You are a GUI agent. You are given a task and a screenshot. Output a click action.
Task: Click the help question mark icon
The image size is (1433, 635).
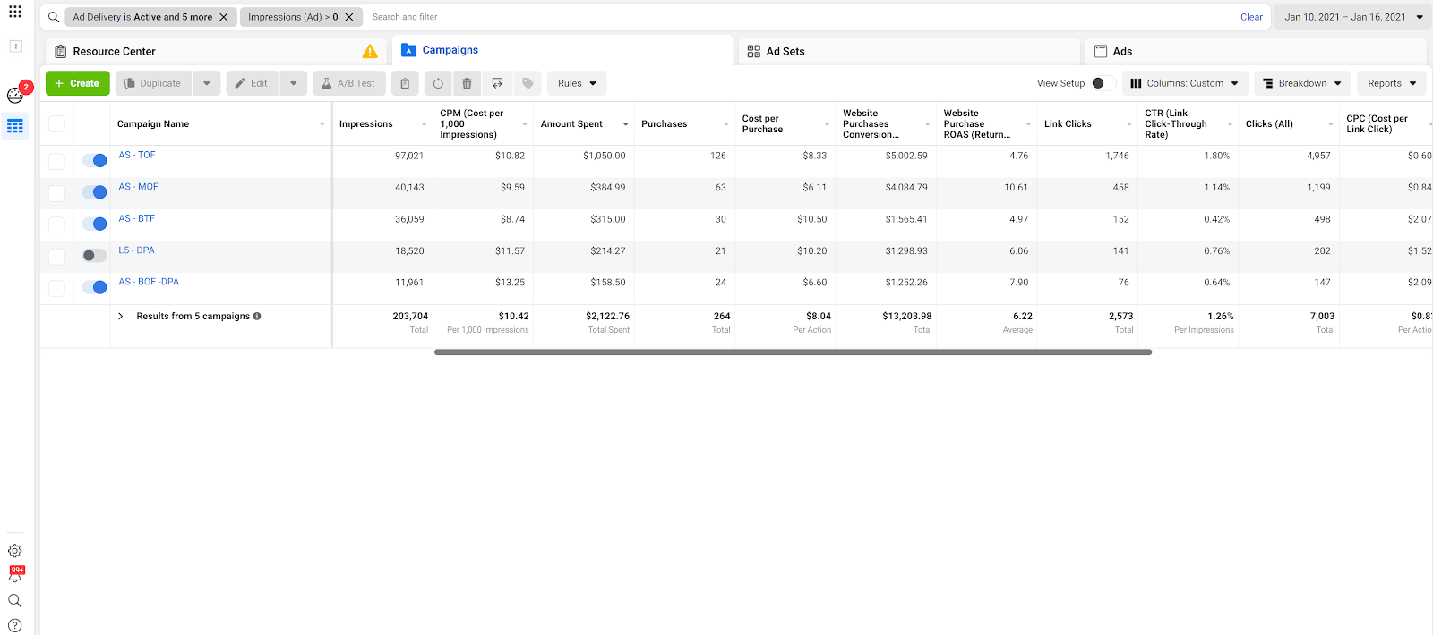click(x=15, y=625)
